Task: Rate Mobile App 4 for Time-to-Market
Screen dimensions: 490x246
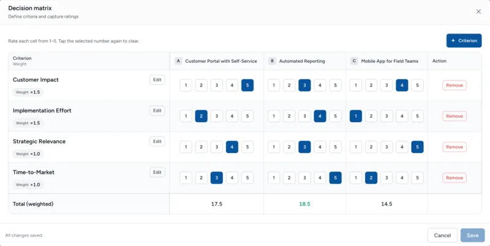Action: click(x=402, y=178)
